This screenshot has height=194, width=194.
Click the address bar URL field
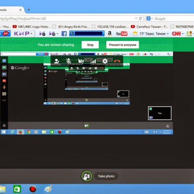tap(67, 19)
